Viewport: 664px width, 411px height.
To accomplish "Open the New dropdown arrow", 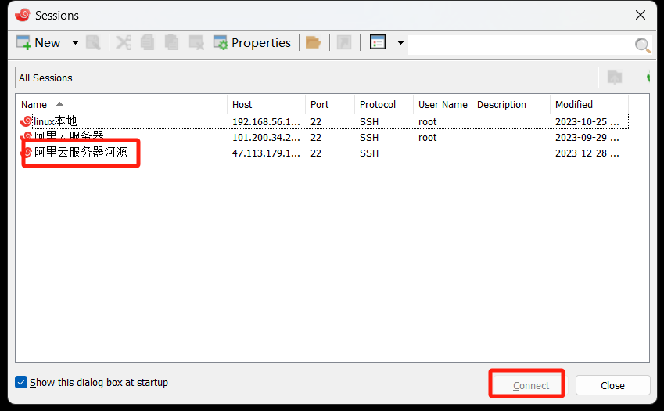I will click(75, 43).
